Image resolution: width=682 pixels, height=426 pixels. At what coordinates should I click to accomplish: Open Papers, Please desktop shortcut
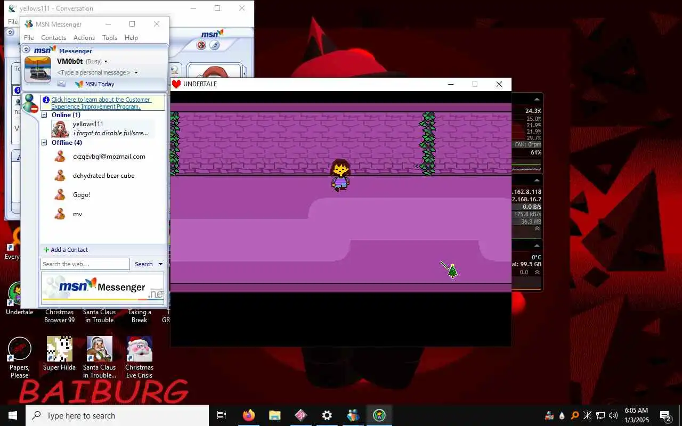tap(20, 357)
